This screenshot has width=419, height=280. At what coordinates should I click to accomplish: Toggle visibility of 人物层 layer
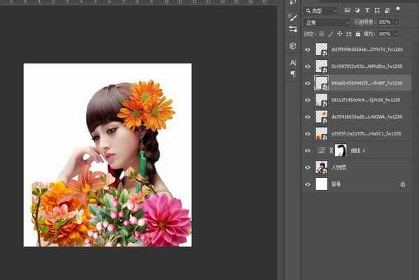click(307, 167)
